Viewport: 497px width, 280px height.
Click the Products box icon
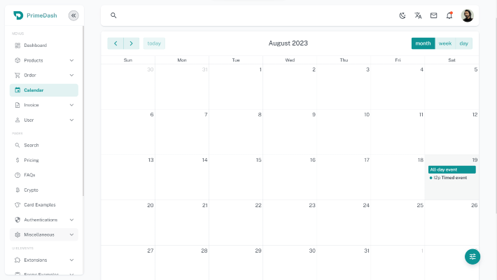[17, 60]
